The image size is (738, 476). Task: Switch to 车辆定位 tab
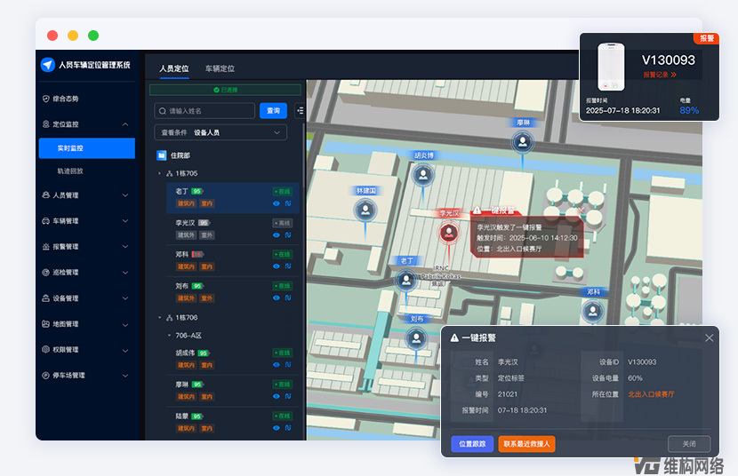[x=220, y=68]
